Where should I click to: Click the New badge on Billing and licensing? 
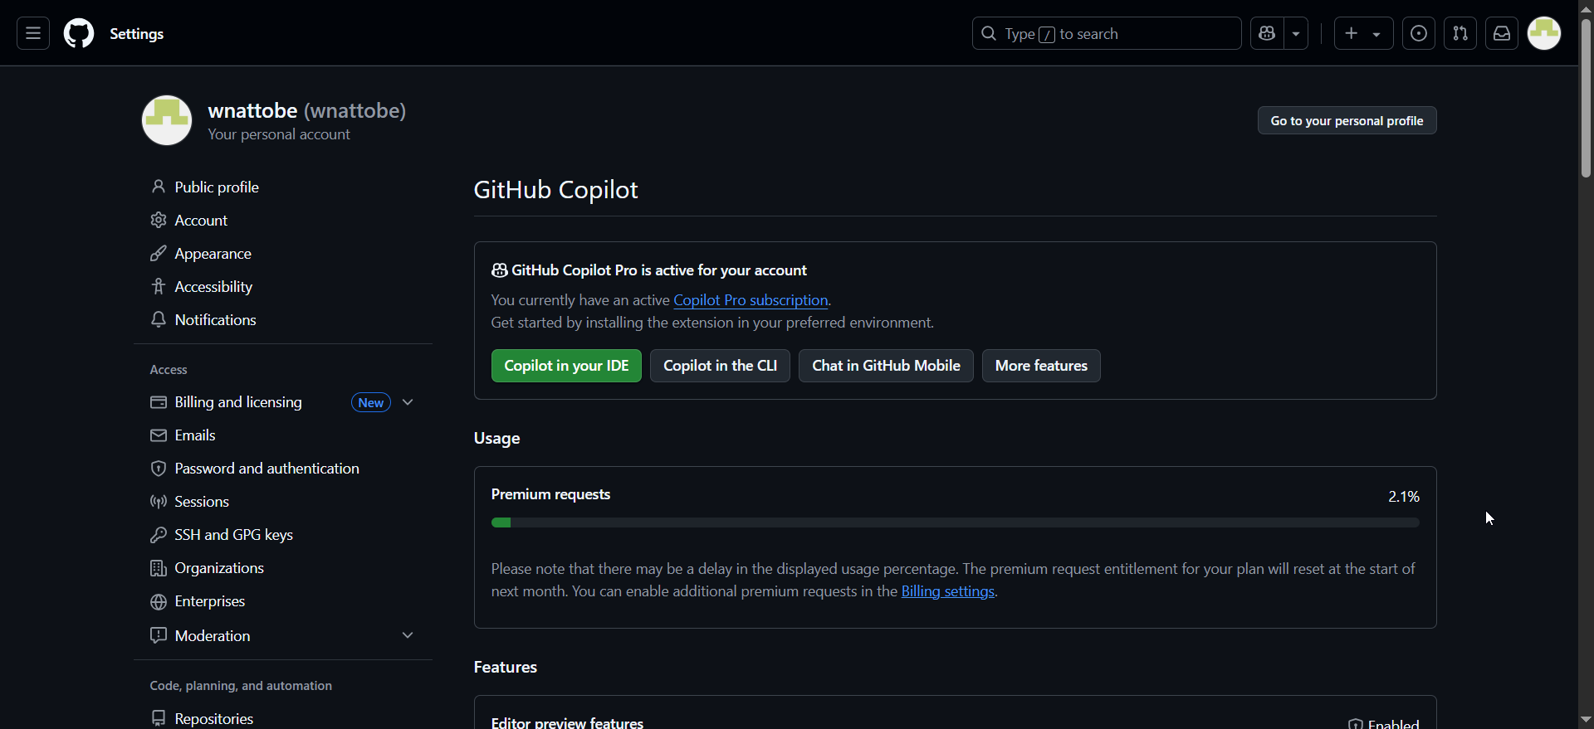pos(371,402)
